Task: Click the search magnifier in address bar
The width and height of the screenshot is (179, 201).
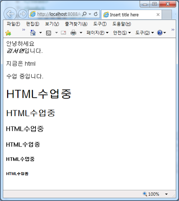Action: coord(84,14)
